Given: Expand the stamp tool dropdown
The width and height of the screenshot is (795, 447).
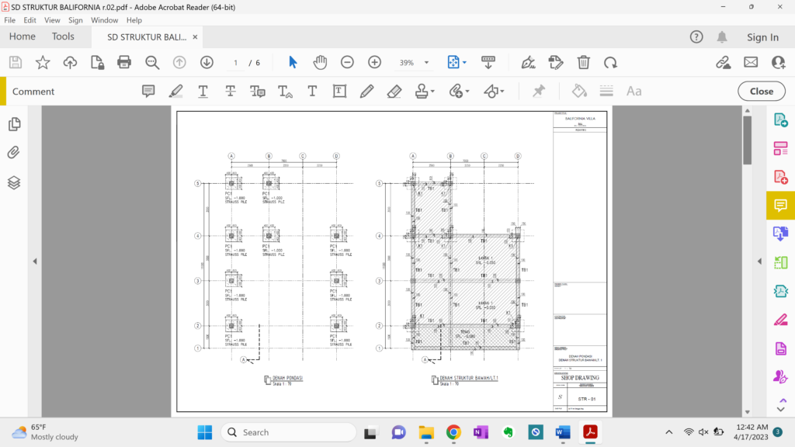Looking at the screenshot, I should (x=432, y=92).
